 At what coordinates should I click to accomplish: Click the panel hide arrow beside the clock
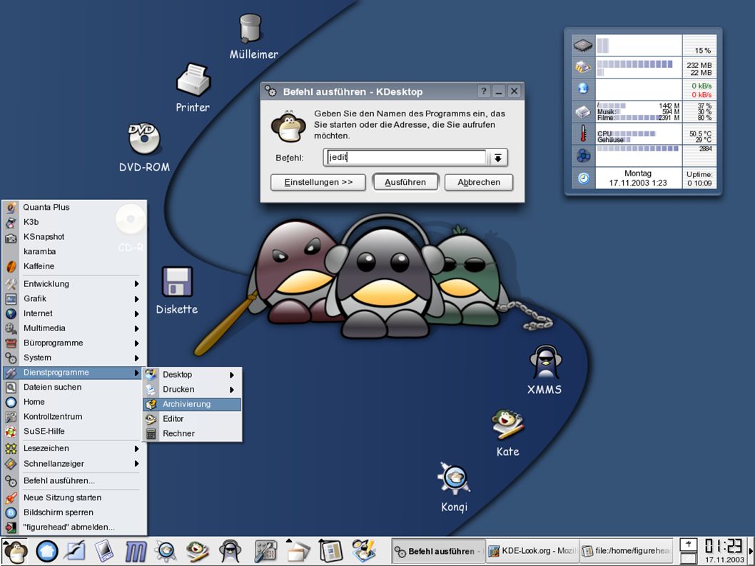point(750,552)
